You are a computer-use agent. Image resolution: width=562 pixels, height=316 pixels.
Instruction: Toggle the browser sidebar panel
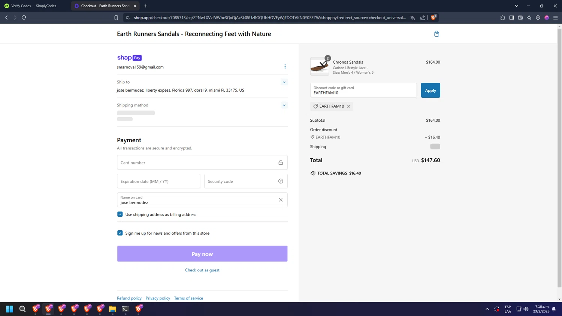511,18
